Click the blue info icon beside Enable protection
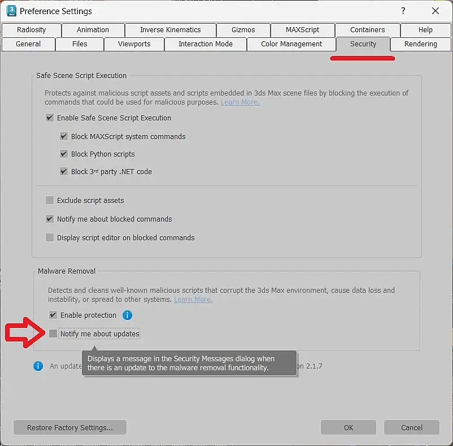The height and width of the screenshot is (446, 453). click(128, 315)
